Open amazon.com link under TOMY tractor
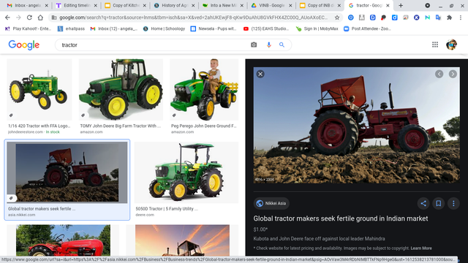Image resolution: width=468 pixels, height=263 pixels. (x=91, y=131)
